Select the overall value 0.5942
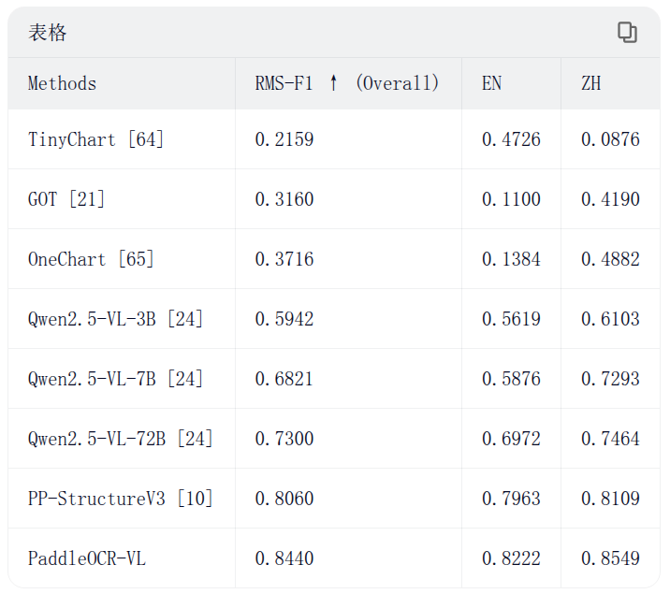The image size is (670, 594). (284, 319)
